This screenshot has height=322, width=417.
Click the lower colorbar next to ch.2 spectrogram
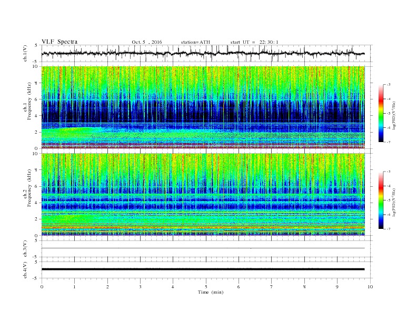coord(381,200)
